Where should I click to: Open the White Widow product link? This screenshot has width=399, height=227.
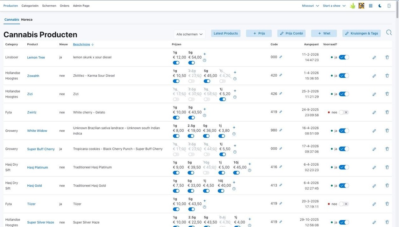point(37,131)
